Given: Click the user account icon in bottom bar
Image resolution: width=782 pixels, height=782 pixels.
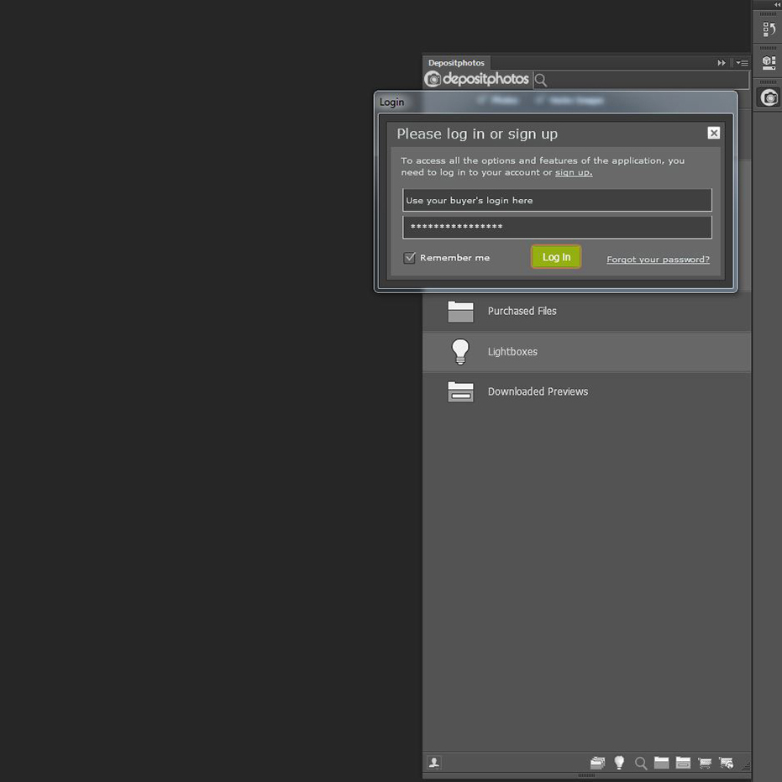Looking at the screenshot, I should [x=434, y=762].
